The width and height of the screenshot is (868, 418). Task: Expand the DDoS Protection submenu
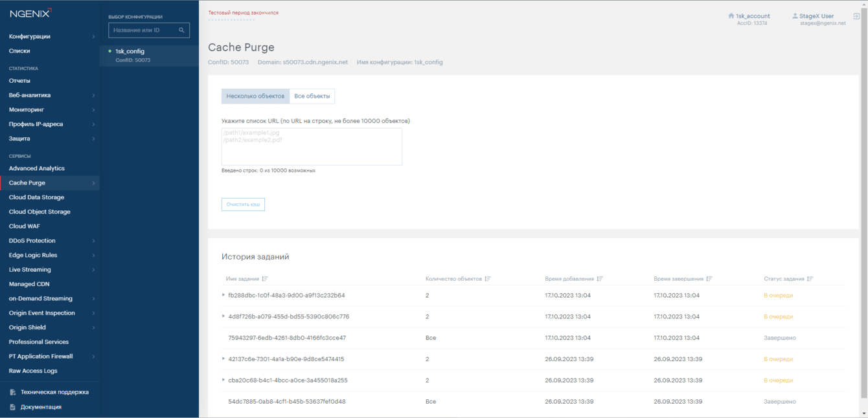coord(93,241)
